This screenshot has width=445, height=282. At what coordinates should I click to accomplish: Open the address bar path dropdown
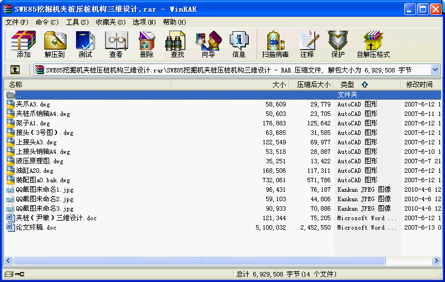point(435,70)
